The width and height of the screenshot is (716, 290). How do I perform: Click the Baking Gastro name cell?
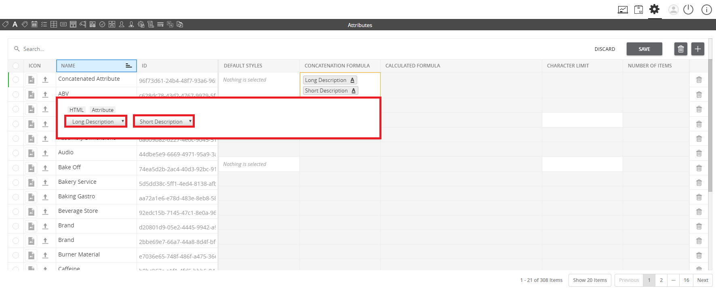pyautogui.click(x=96, y=196)
